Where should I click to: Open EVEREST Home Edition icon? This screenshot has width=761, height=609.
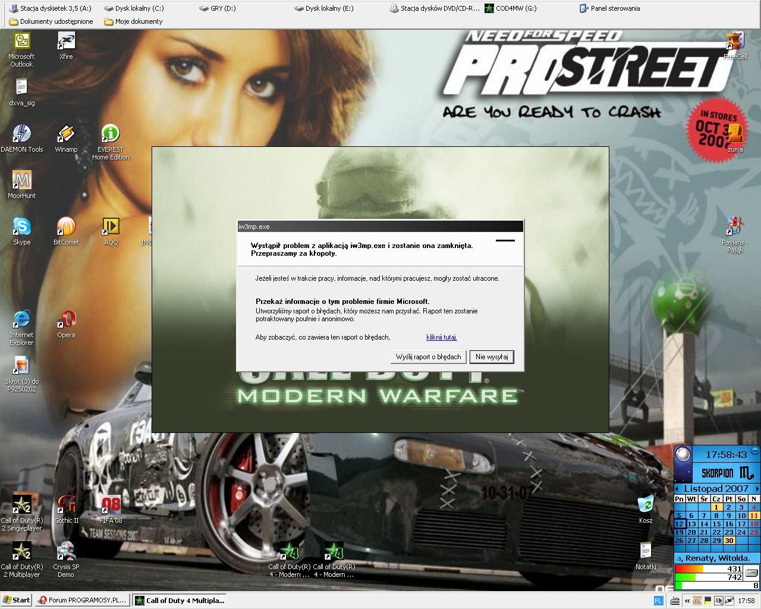[x=111, y=142]
